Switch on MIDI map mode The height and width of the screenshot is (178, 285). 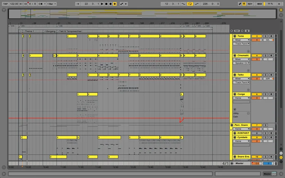259,4
